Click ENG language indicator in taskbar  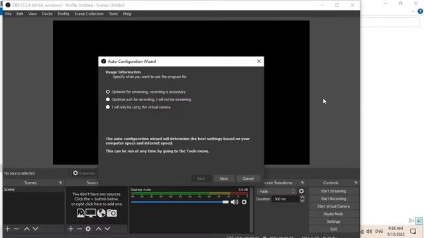(379, 231)
